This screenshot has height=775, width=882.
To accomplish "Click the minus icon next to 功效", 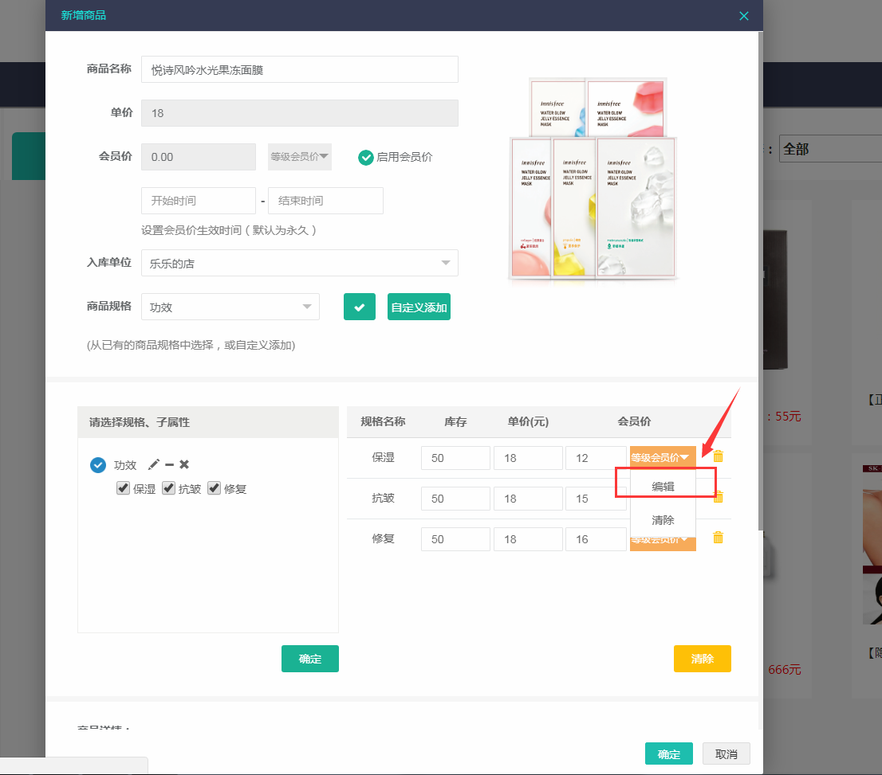I will click(169, 465).
